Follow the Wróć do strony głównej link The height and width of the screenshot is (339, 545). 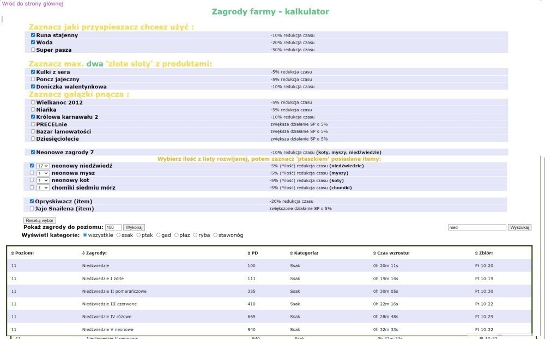tap(33, 4)
